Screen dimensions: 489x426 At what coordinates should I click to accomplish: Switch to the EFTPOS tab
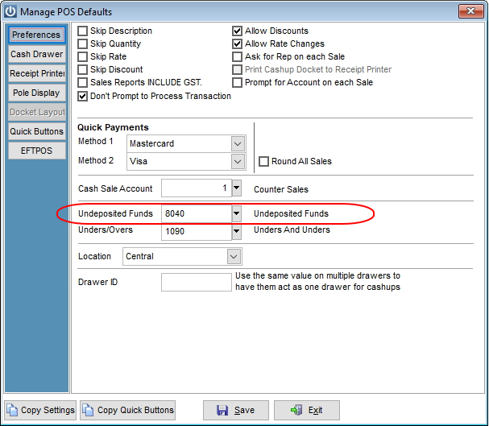coord(36,151)
